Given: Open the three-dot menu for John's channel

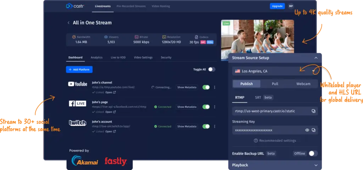Looking at the screenshot, I should 214,87.
